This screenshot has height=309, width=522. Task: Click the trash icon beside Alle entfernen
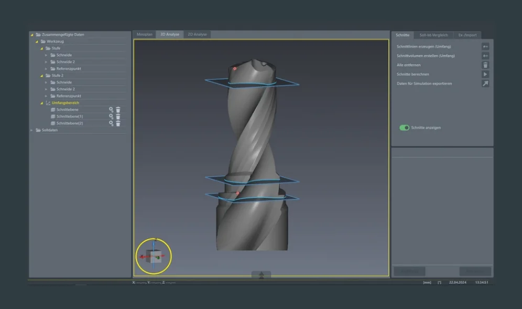485,65
